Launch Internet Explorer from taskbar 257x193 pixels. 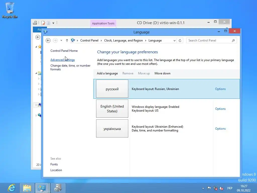point(12,188)
